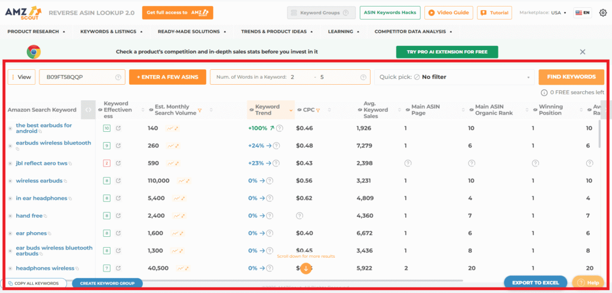Click '+ Enter a Few ASINs' button
The height and width of the screenshot is (293, 612).
click(x=167, y=77)
